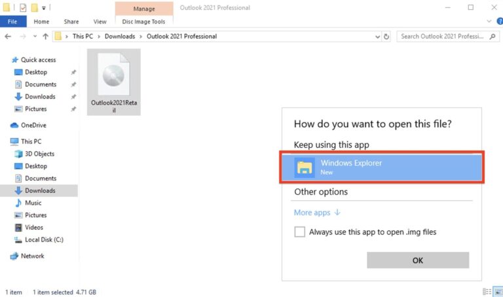
Task: Select OneDrive in navigation pane
Action: pyautogui.click(x=33, y=125)
